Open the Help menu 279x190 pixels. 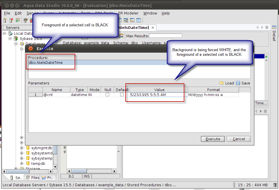tap(165, 13)
